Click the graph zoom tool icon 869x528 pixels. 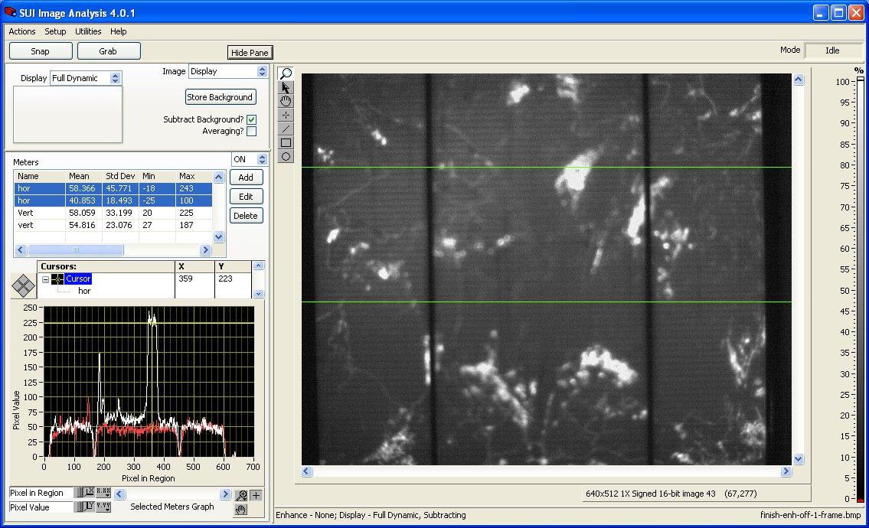[x=242, y=495]
